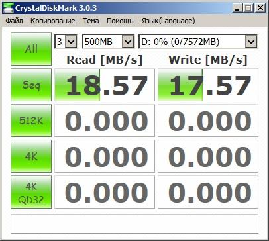Screen dimensions: 269x241
Task: Close the CrystalDiskMark window
Action: 260,8
